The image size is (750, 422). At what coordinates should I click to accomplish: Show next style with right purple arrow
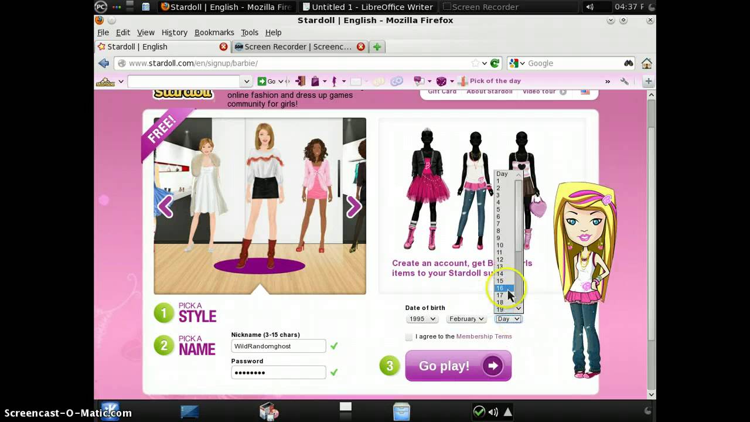click(x=353, y=206)
